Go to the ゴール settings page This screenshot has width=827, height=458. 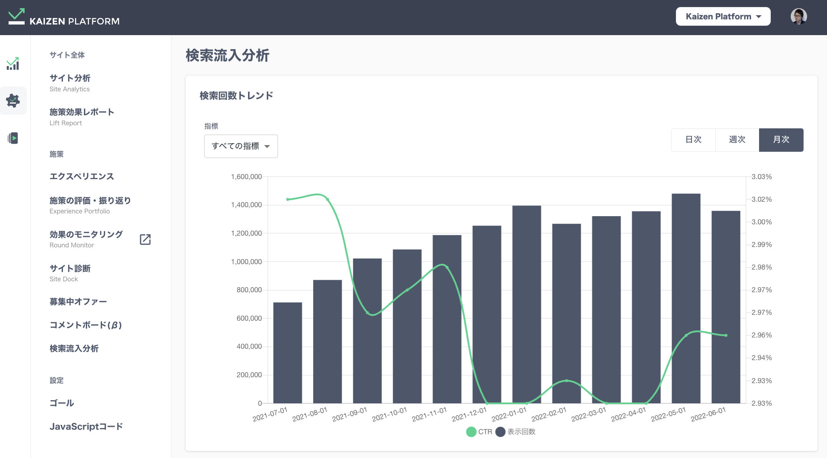(61, 403)
